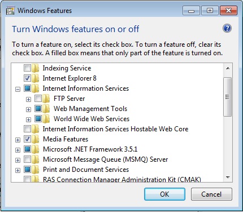The image size is (243, 213).
Task: Expand the World Wide Web Services node
Action: pyautogui.click(x=28, y=119)
